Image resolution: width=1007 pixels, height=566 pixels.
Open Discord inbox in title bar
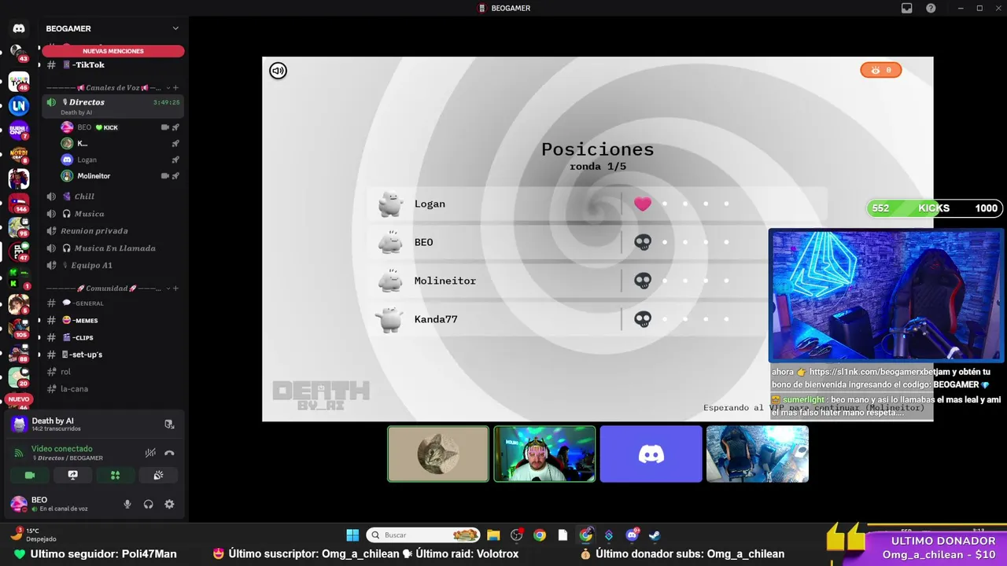(x=906, y=8)
